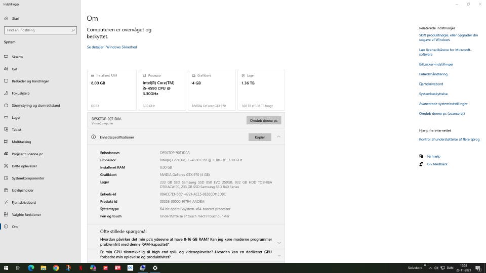Viewport: 486px width, 273px height.
Task: Open Avancerede systemindstillinger link
Action: 443,104
